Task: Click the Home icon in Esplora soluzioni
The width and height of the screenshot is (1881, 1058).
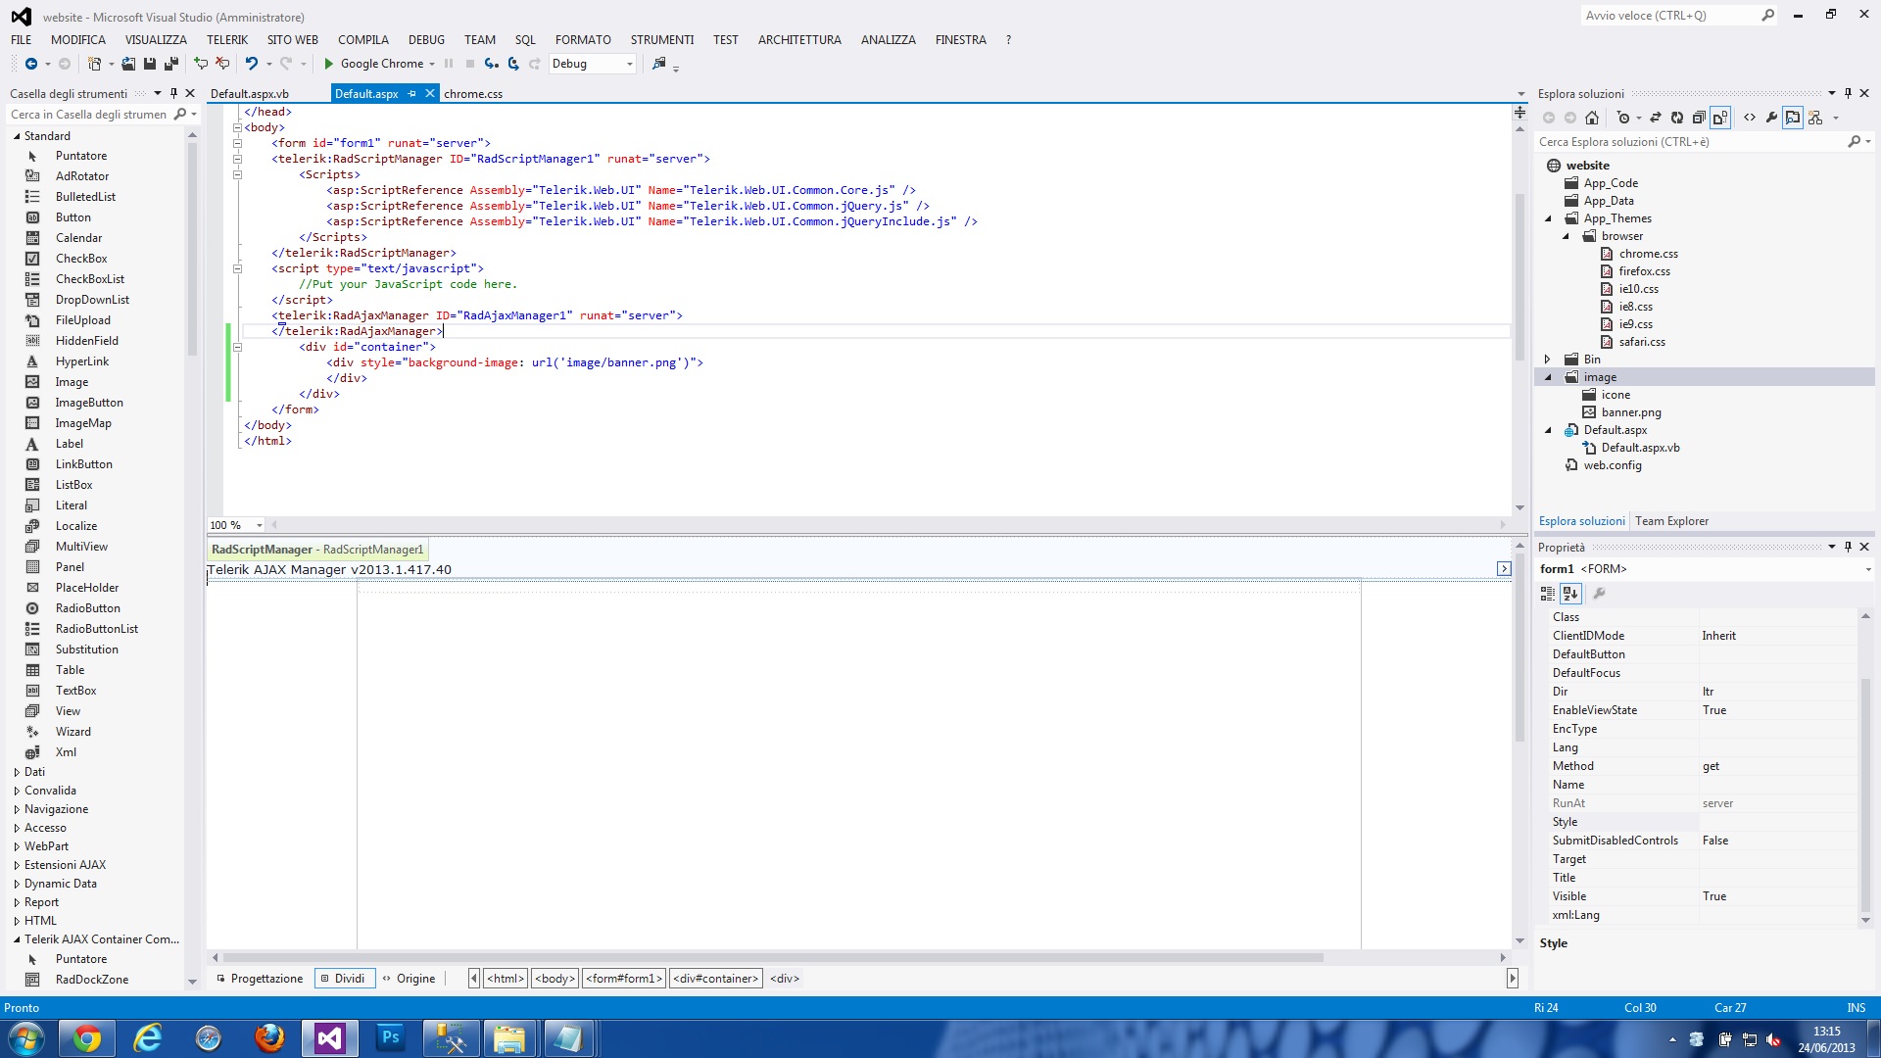Action: 1592,118
